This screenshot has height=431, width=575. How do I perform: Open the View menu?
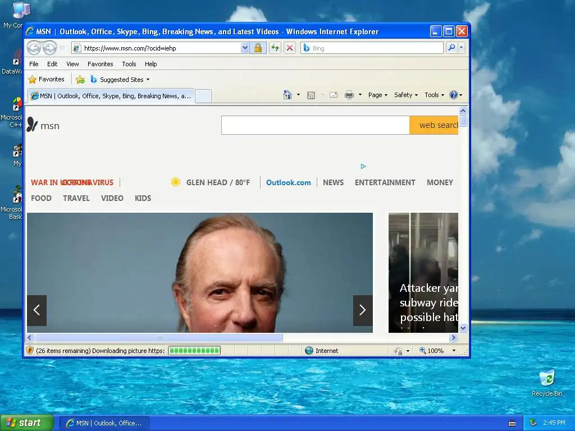(72, 64)
